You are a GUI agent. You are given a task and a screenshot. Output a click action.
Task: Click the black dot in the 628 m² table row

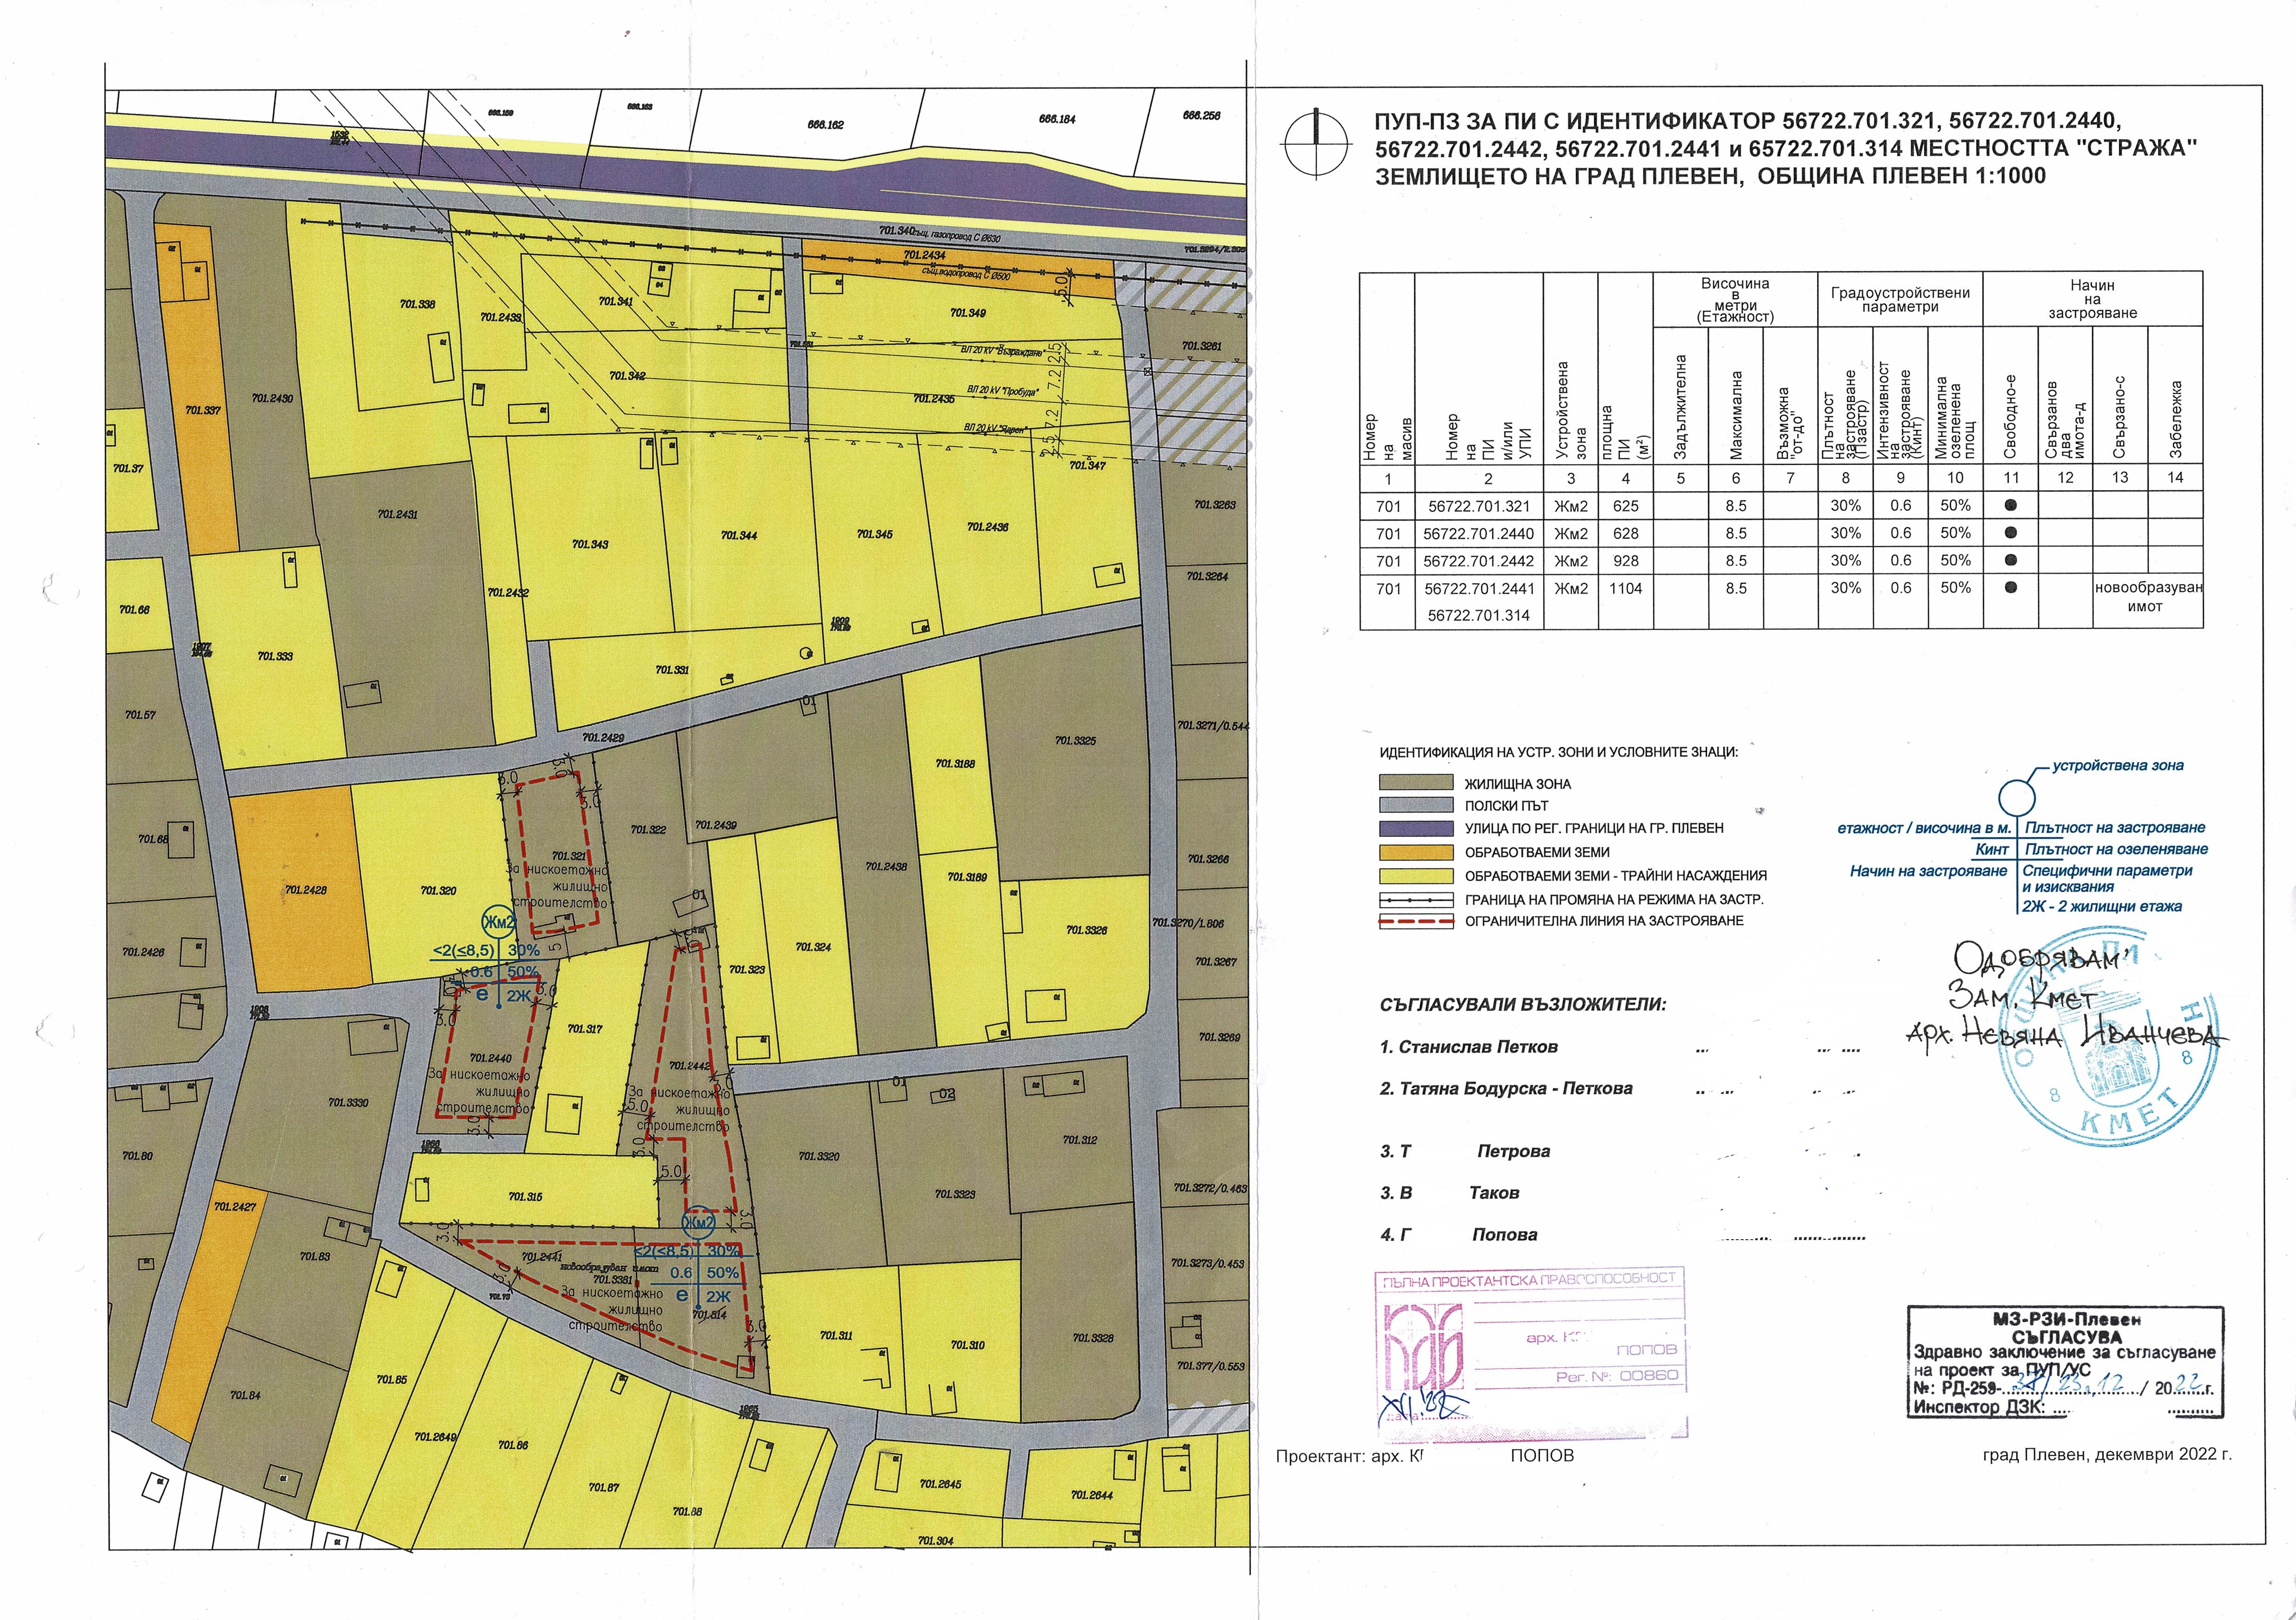click(x=2011, y=533)
